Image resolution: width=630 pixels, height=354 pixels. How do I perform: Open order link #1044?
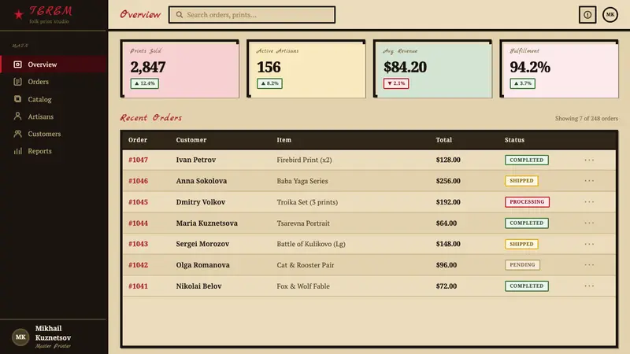click(x=138, y=223)
